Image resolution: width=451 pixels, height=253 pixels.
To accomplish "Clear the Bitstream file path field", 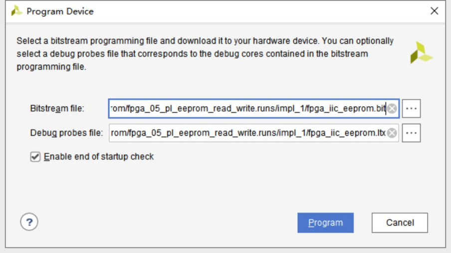I will coord(392,109).
